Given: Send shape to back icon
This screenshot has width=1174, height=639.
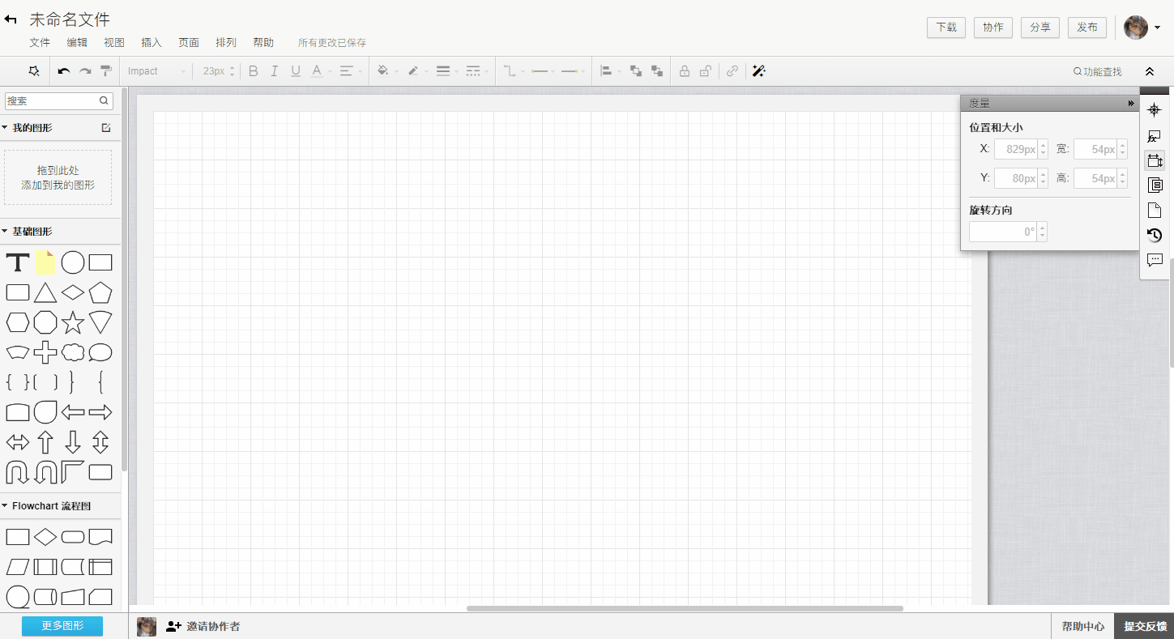Looking at the screenshot, I should 657,71.
